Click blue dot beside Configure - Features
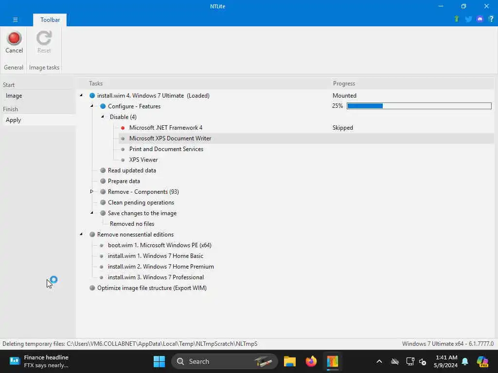The height and width of the screenshot is (373, 498). [x=103, y=106]
